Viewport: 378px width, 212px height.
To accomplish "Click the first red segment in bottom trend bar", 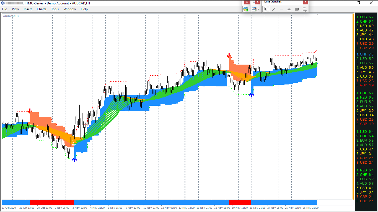I will click(x=52, y=202).
